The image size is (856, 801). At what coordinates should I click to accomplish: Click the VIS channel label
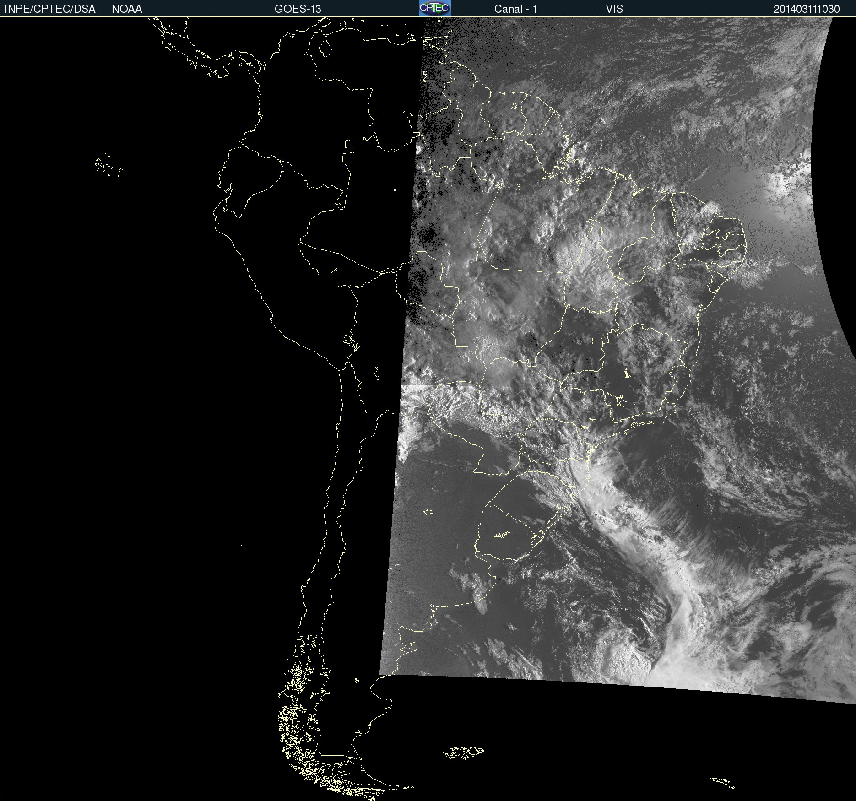point(614,9)
